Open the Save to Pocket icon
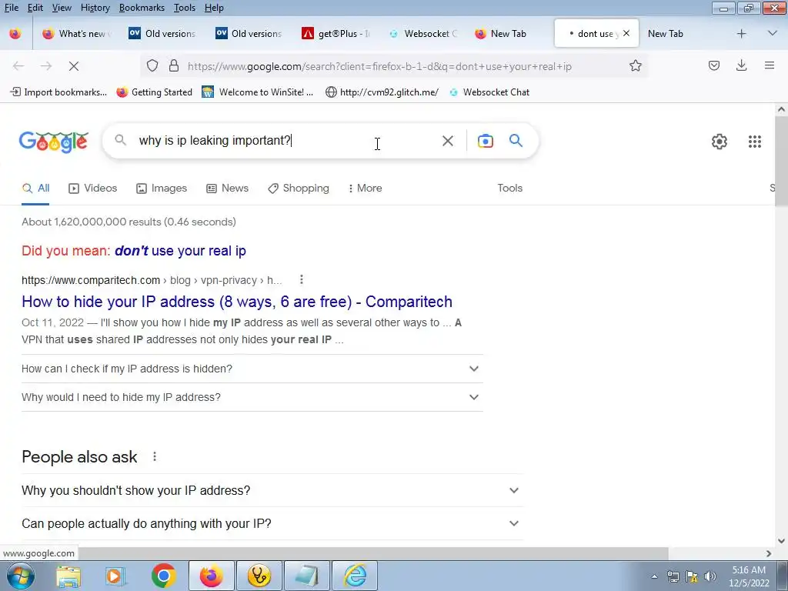 pos(713,66)
